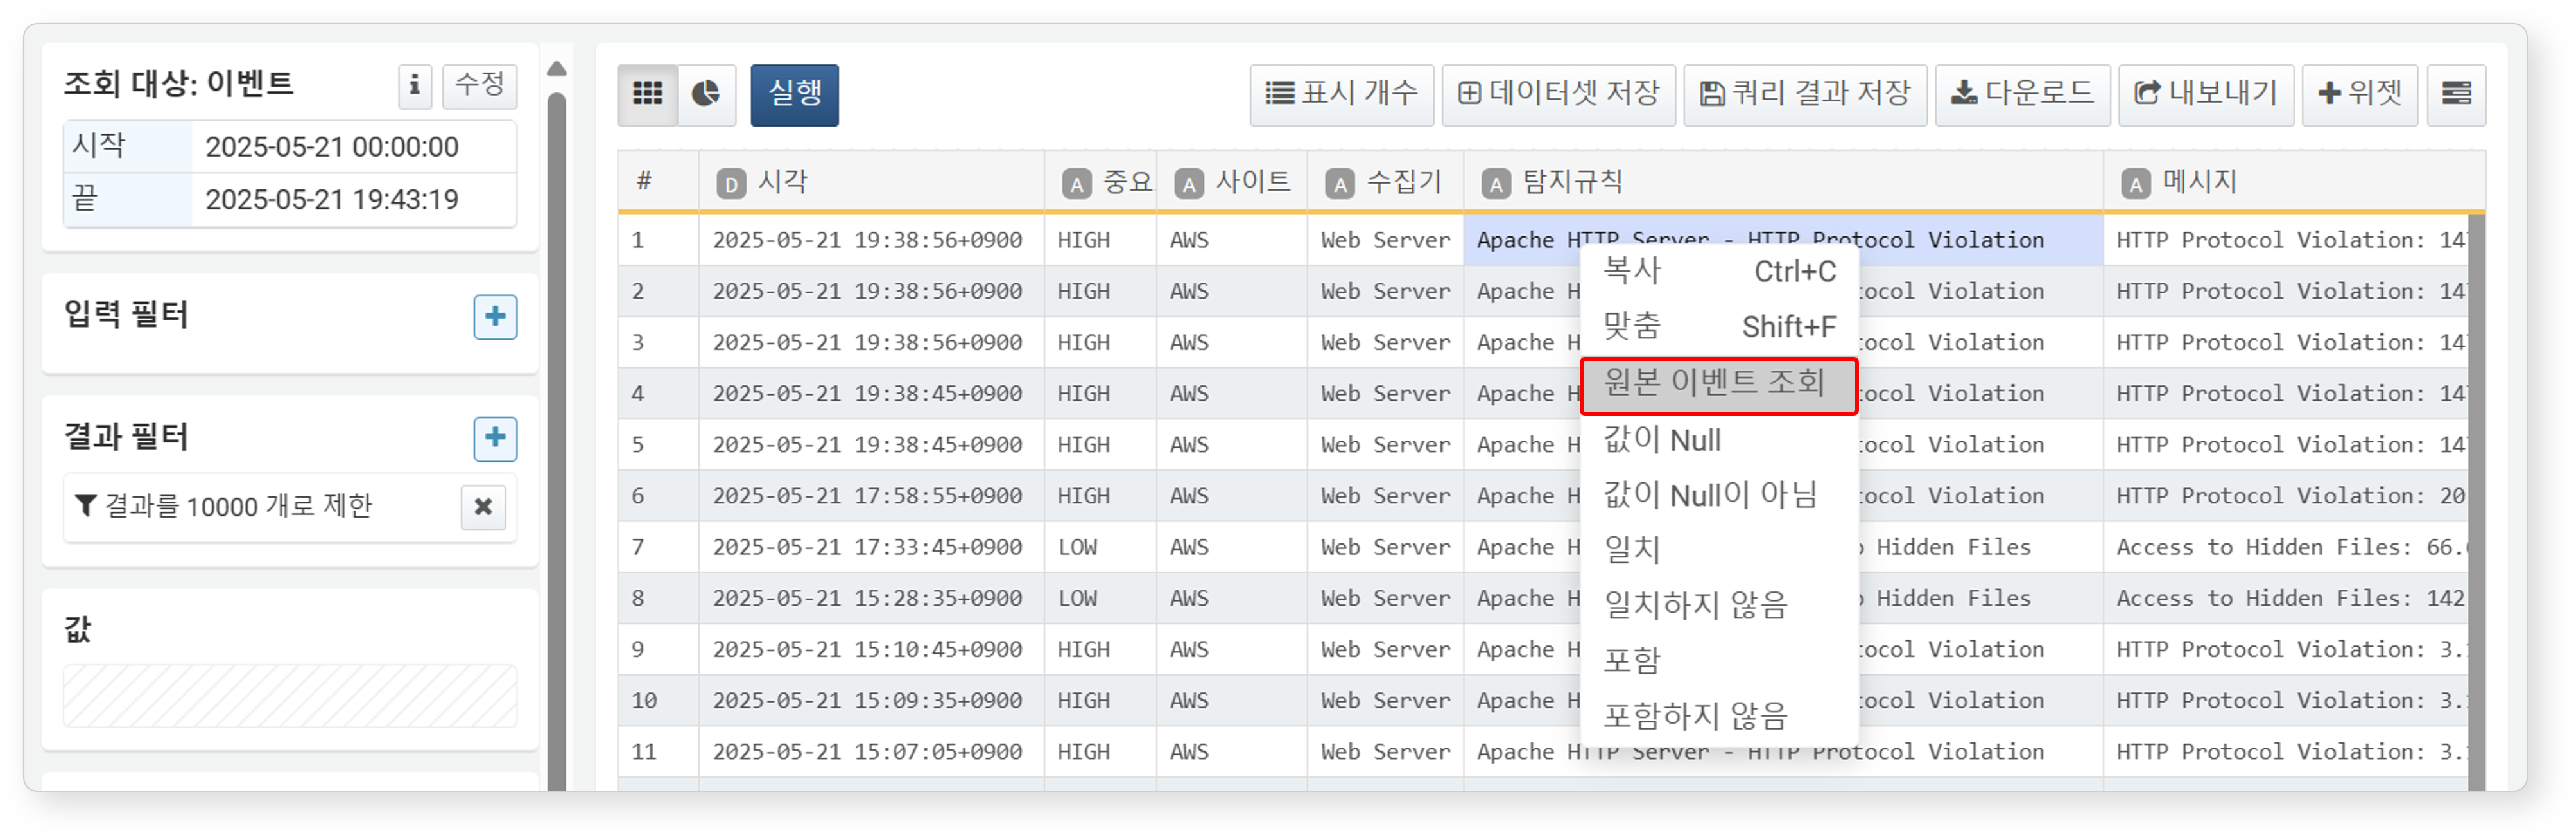Click the 메시지 column header

coord(2294,182)
